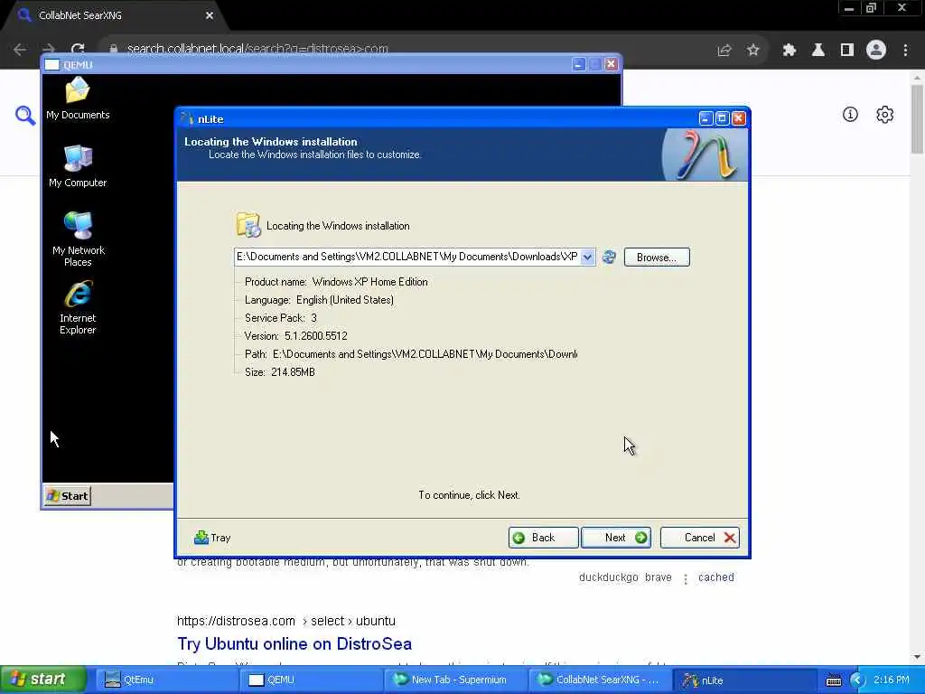This screenshot has height=694, width=925.
Task: Click the keyboard icon in system tray
Action: click(x=833, y=680)
